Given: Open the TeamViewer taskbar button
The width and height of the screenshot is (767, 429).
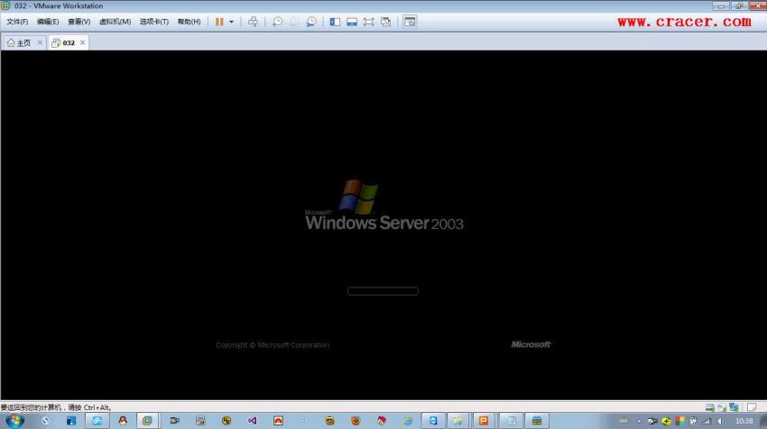Looking at the screenshot, I should pos(433,421).
